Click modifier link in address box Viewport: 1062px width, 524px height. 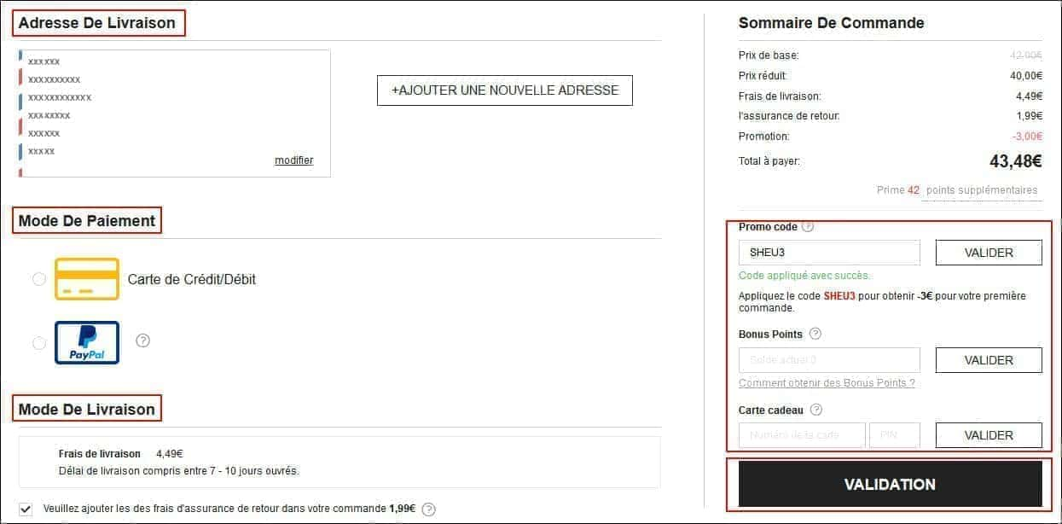coord(293,160)
